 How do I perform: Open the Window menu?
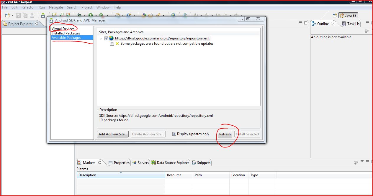(103, 7)
